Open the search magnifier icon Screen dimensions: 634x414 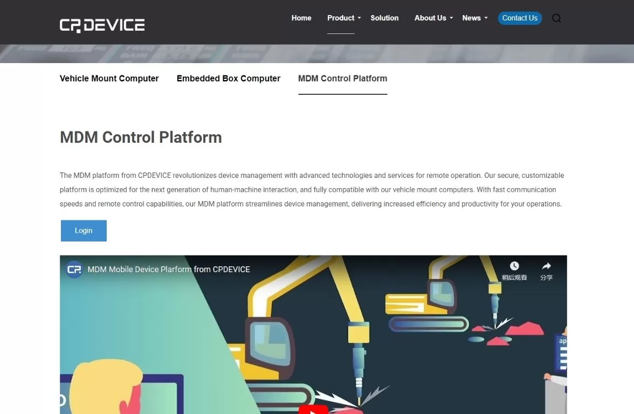pyautogui.click(x=556, y=18)
